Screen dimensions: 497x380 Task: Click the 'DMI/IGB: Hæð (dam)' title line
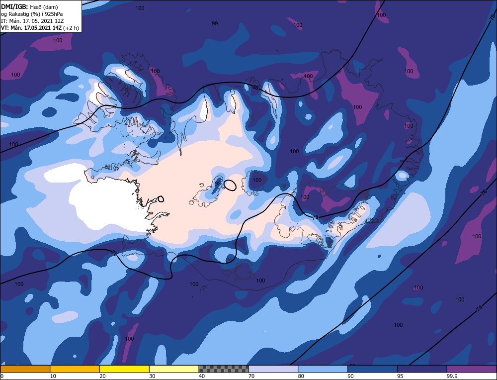coord(30,6)
